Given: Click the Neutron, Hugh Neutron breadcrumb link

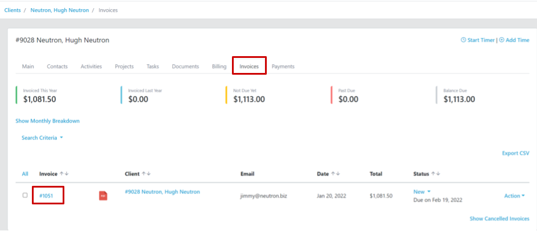Looking at the screenshot, I should [60, 10].
